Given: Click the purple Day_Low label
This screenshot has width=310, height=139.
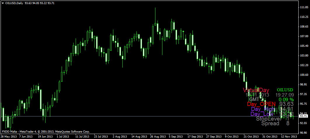Looking at the screenshot, I should tap(262, 114).
